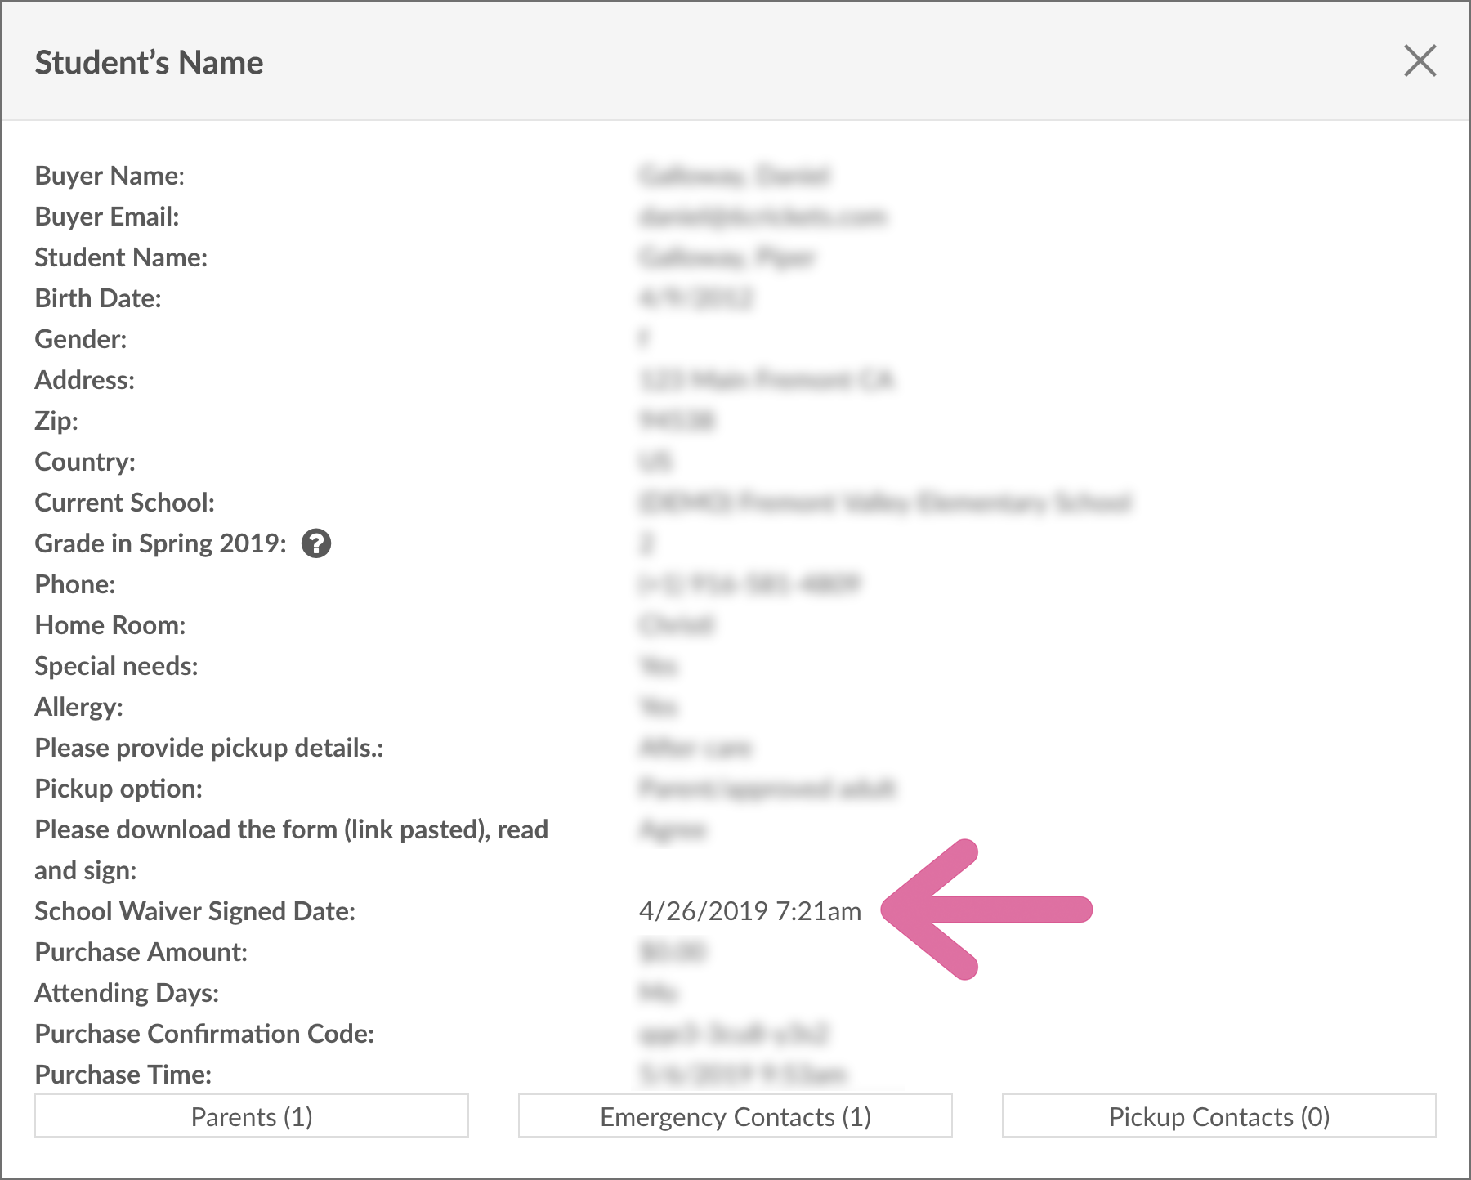Select the Purchase Confirmation Code label

coord(204,1034)
